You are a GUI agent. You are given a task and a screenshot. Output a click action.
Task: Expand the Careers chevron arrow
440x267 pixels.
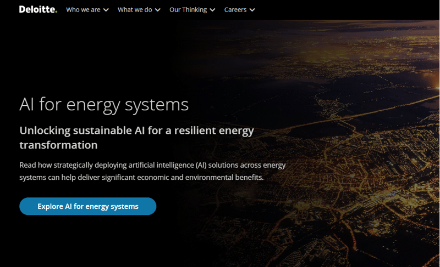point(252,10)
